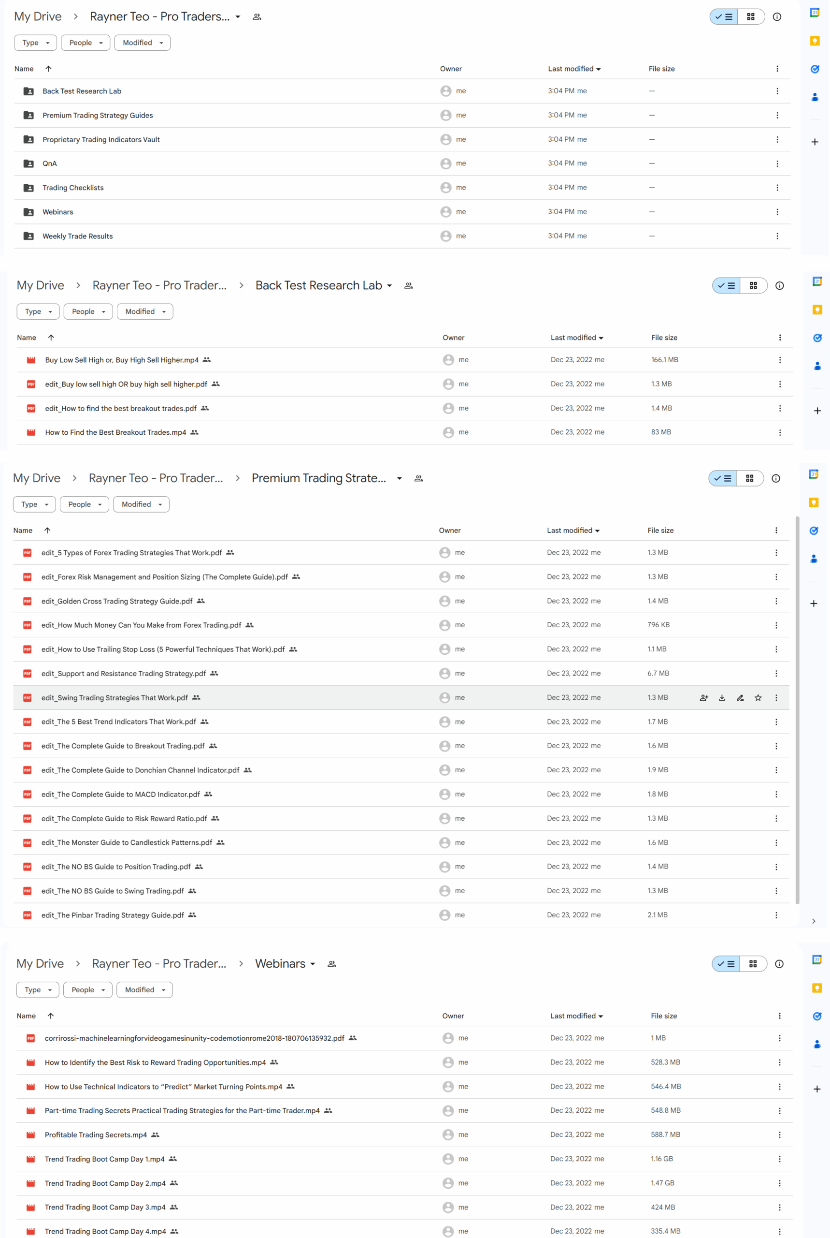
Task: Reverse Name sort arrow in Webinars view
Action: pyautogui.click(x=51, y=1016)
